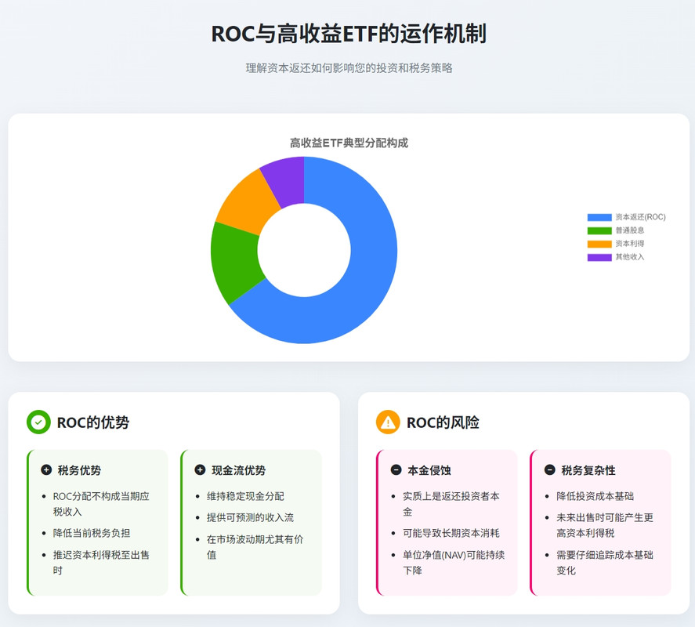
Task: Click the page heading ROC与高收益ETF的运作机制
Action: [349, 34]
